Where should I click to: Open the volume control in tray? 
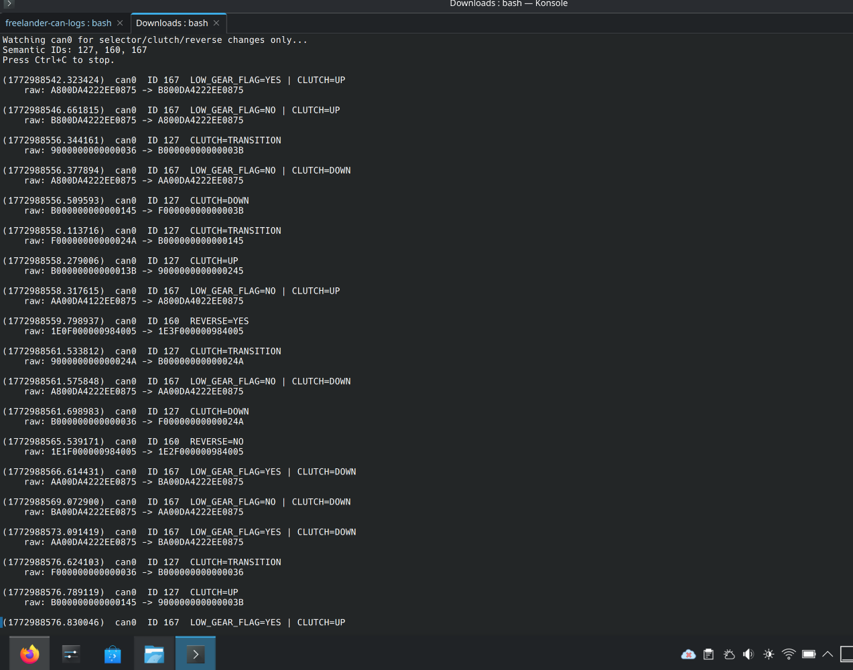[x=748, y=655]
